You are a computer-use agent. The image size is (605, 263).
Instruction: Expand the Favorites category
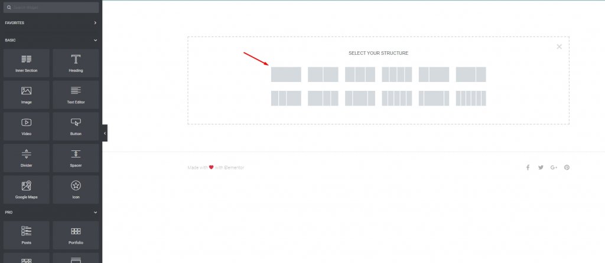pos(51,23)
